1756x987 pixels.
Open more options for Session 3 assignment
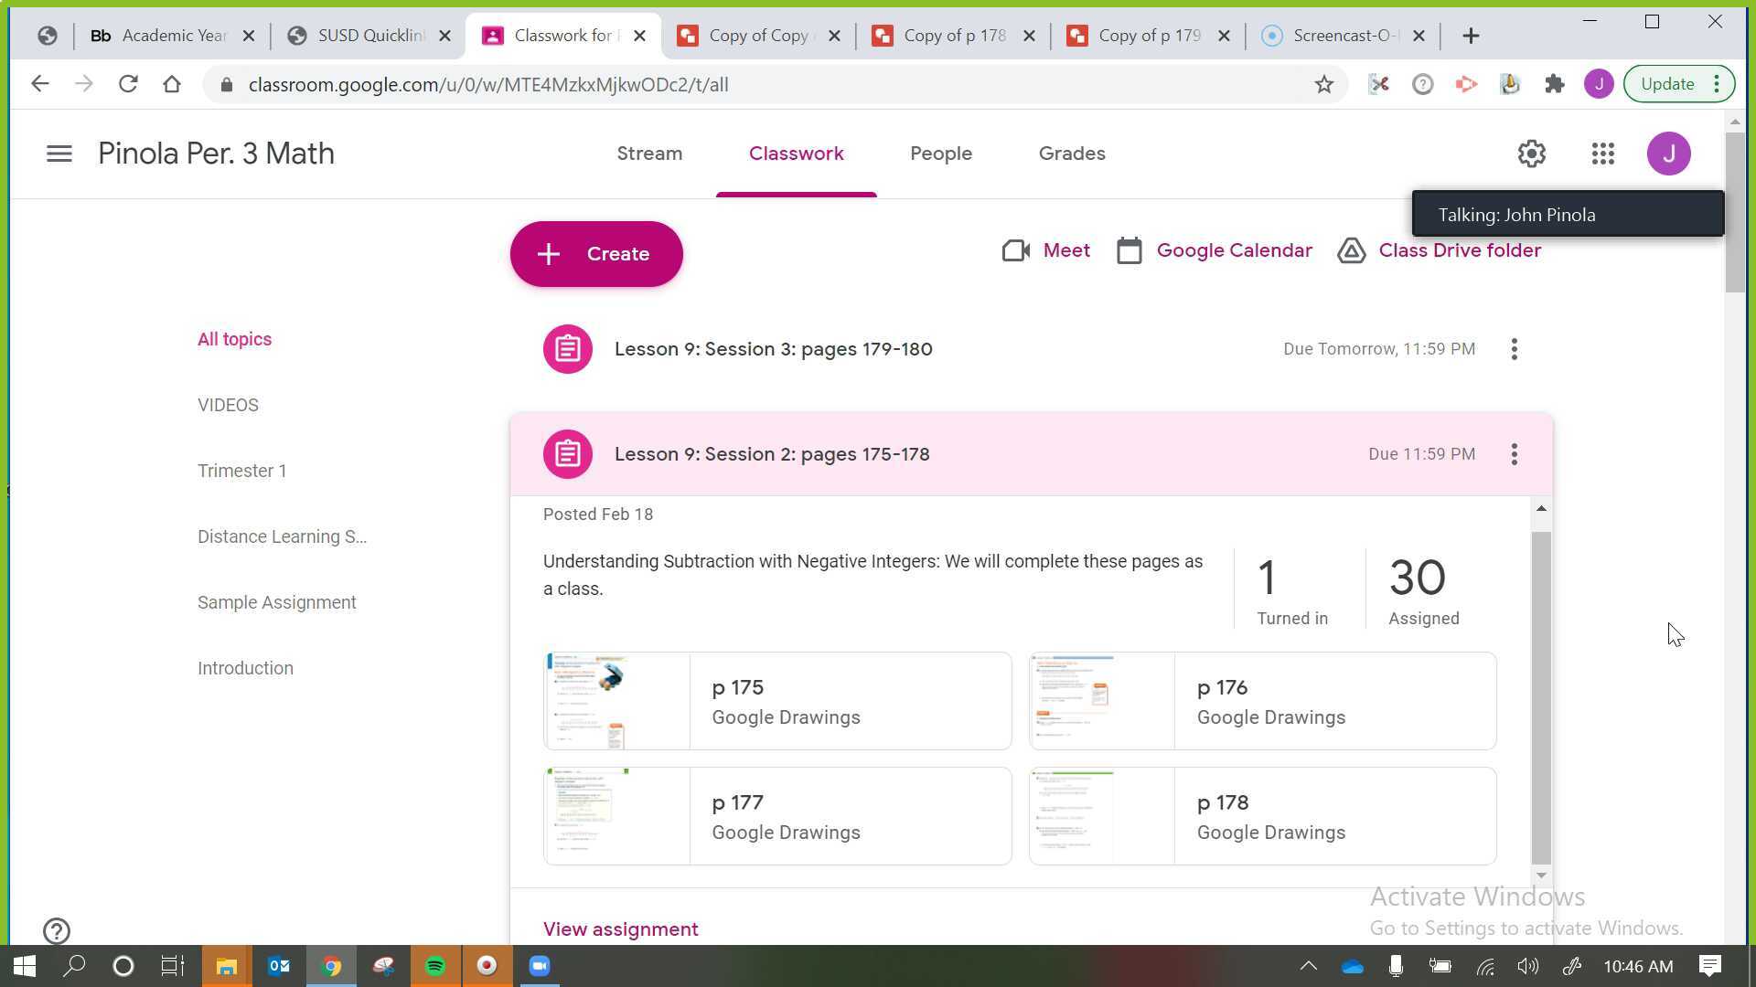click(1515, 349)
